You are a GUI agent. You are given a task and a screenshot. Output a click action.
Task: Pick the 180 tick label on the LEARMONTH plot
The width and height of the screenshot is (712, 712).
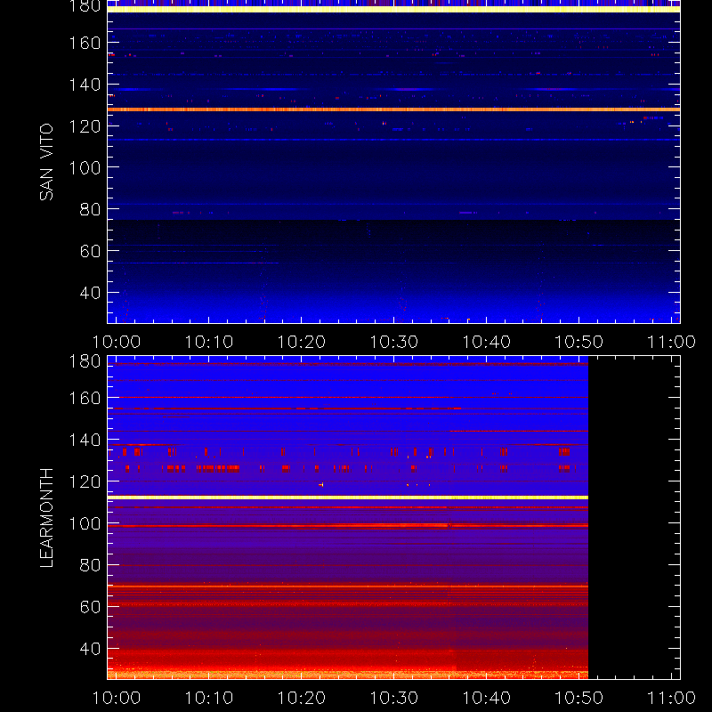[85, 361]
